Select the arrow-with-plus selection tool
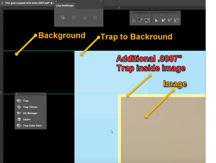This screenshot has width=216, height=163. (x=163, y=21)
